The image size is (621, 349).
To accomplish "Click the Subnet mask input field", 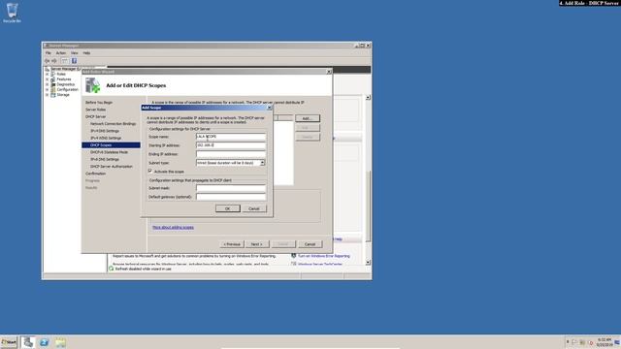I will 231,188.
